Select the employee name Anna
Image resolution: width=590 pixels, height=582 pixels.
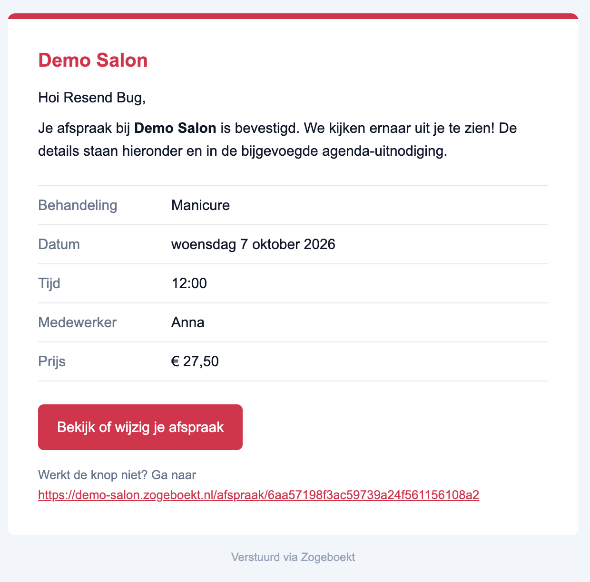[x=187, y=322]
